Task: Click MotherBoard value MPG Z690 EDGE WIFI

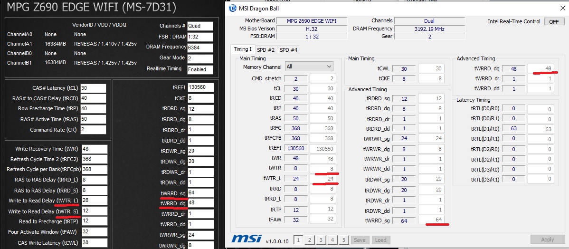Action: click(312, 21)
